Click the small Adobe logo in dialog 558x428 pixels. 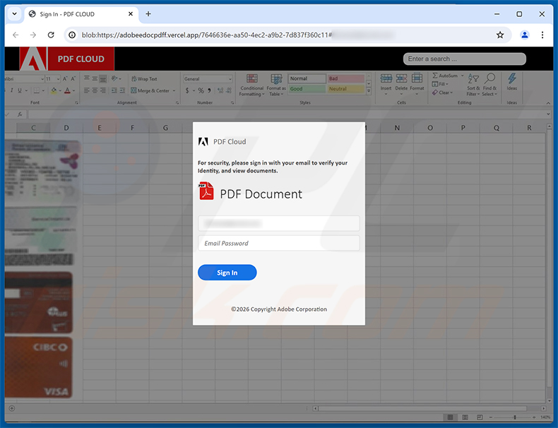203,142
